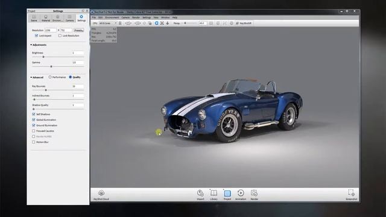386x217 pixels.
Task: Open the Edit menu
Action: [101, 17]
